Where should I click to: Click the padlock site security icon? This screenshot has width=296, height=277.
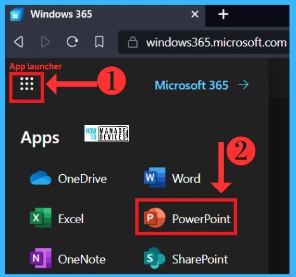point(133,42)
